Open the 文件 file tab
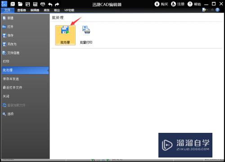Viewport: 225px width, 162px height. 8,10
